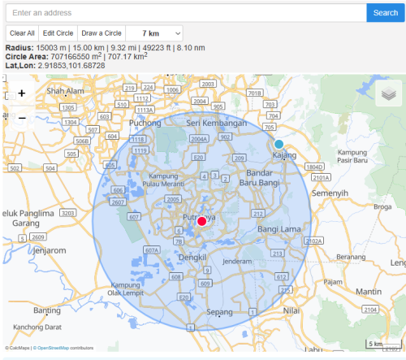Zoom in the map with plus button

coord(22,93)
